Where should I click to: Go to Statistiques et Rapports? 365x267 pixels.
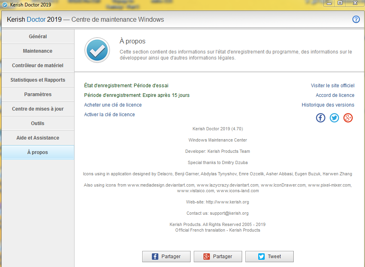[38, 80]
